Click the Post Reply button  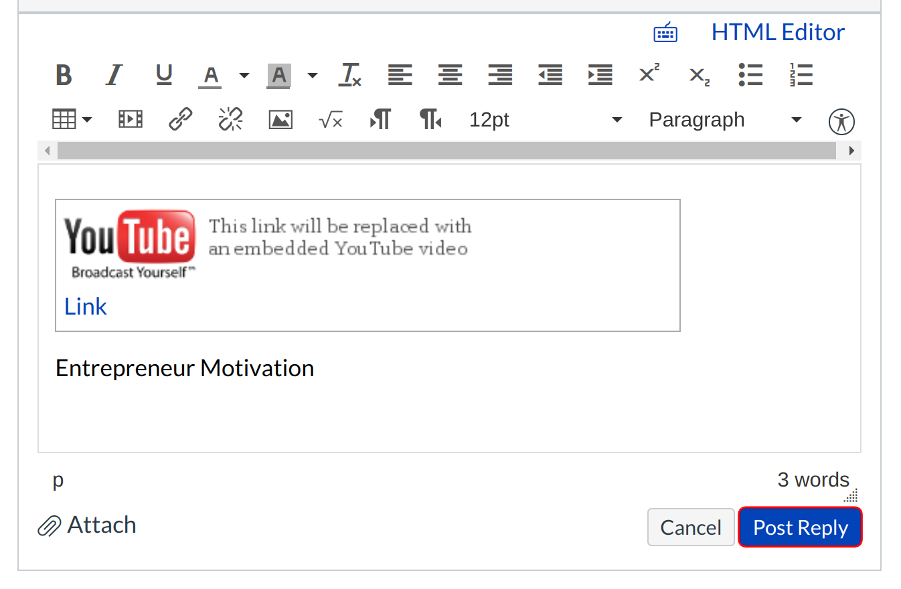point(800,527)
